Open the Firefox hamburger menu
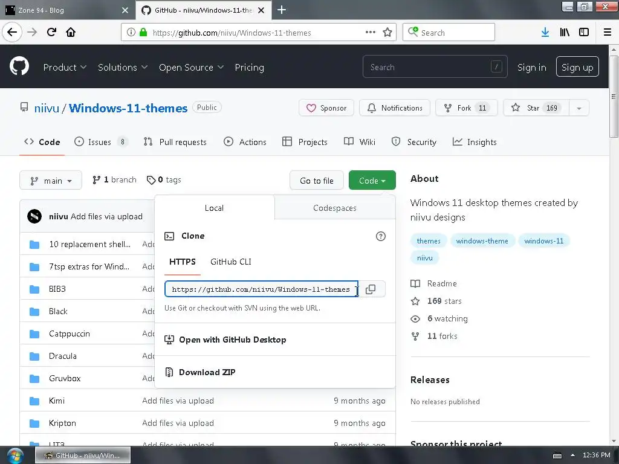The height and width of the screenshot is (464, 619). point(608,32)
